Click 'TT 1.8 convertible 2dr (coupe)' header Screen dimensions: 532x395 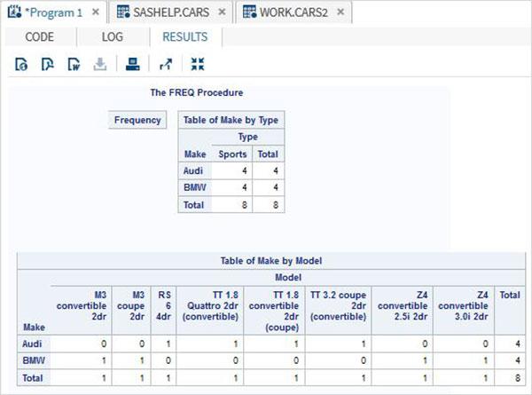tap(274, 311)
